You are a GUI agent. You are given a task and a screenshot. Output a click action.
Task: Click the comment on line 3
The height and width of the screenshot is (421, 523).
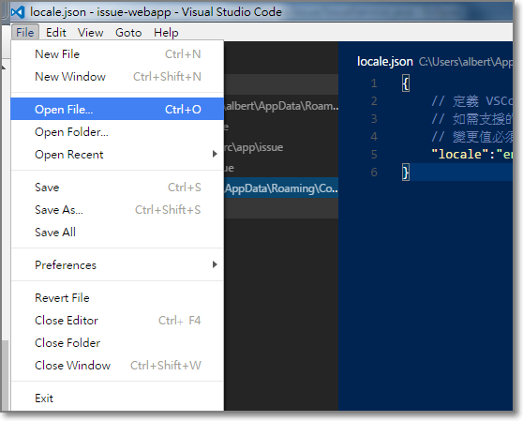(x=472, y=119)
